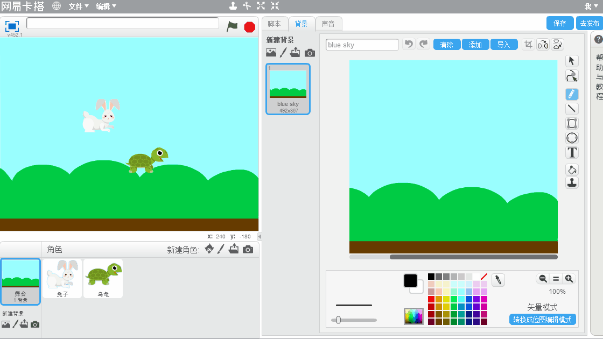603x339 pixels.
Task: Expand the 编辑 menu dropdown
Action: tap(106, 6)
